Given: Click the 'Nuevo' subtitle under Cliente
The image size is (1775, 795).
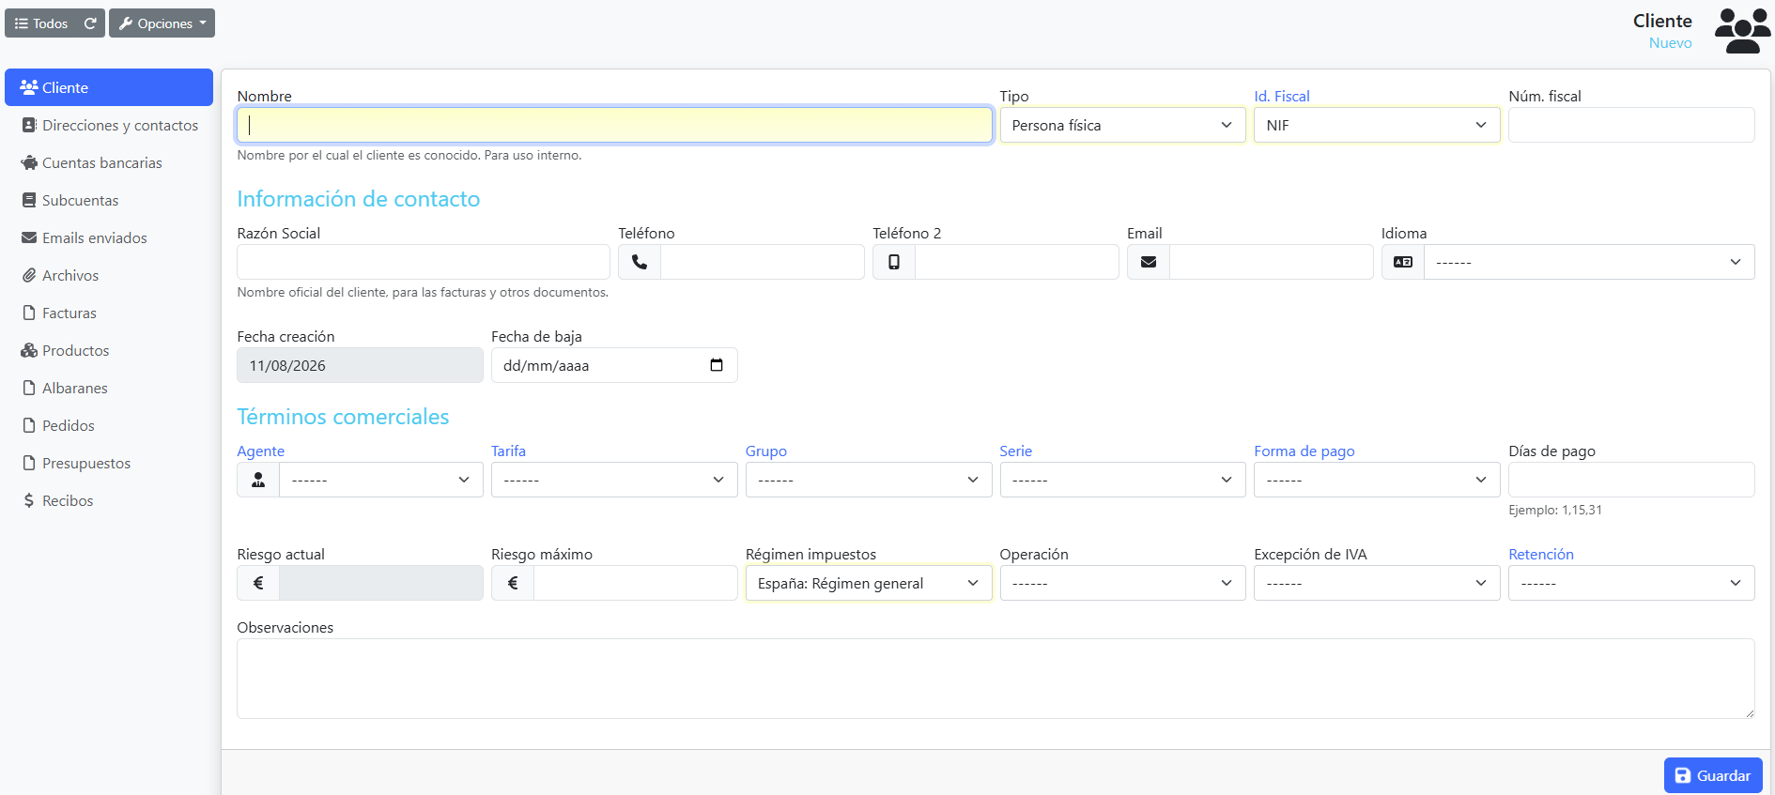Looking at the screenshot, I should pyautogui.click(x=1670, y=43).
